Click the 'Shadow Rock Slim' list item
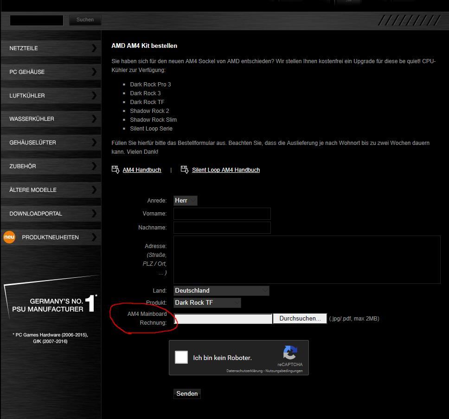Screen dimensions: 449x419 153,119
